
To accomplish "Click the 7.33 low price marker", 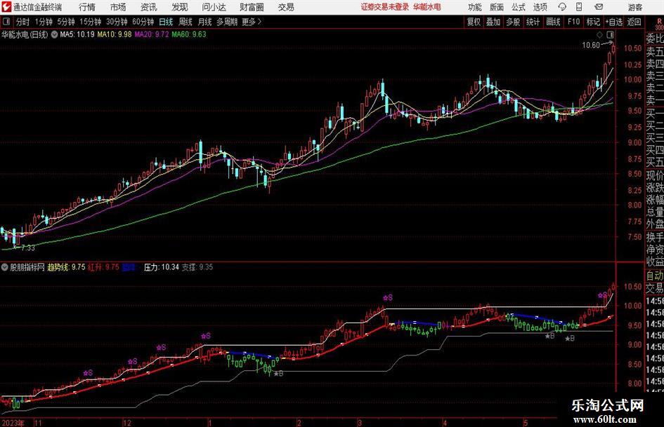I will [x=28, y=248].
